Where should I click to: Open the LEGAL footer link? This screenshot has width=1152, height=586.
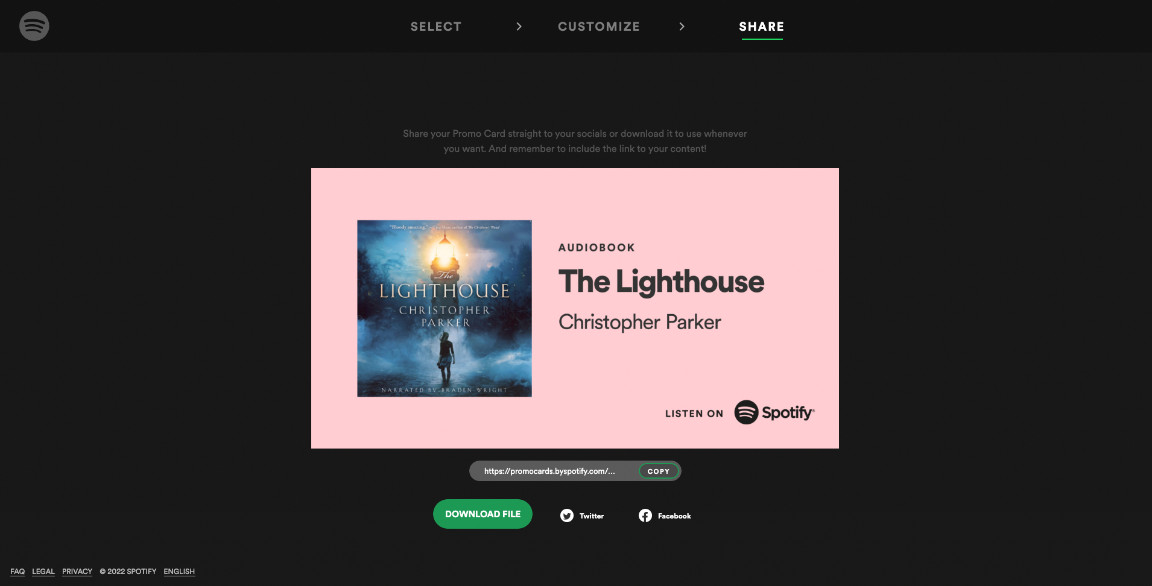43,572
